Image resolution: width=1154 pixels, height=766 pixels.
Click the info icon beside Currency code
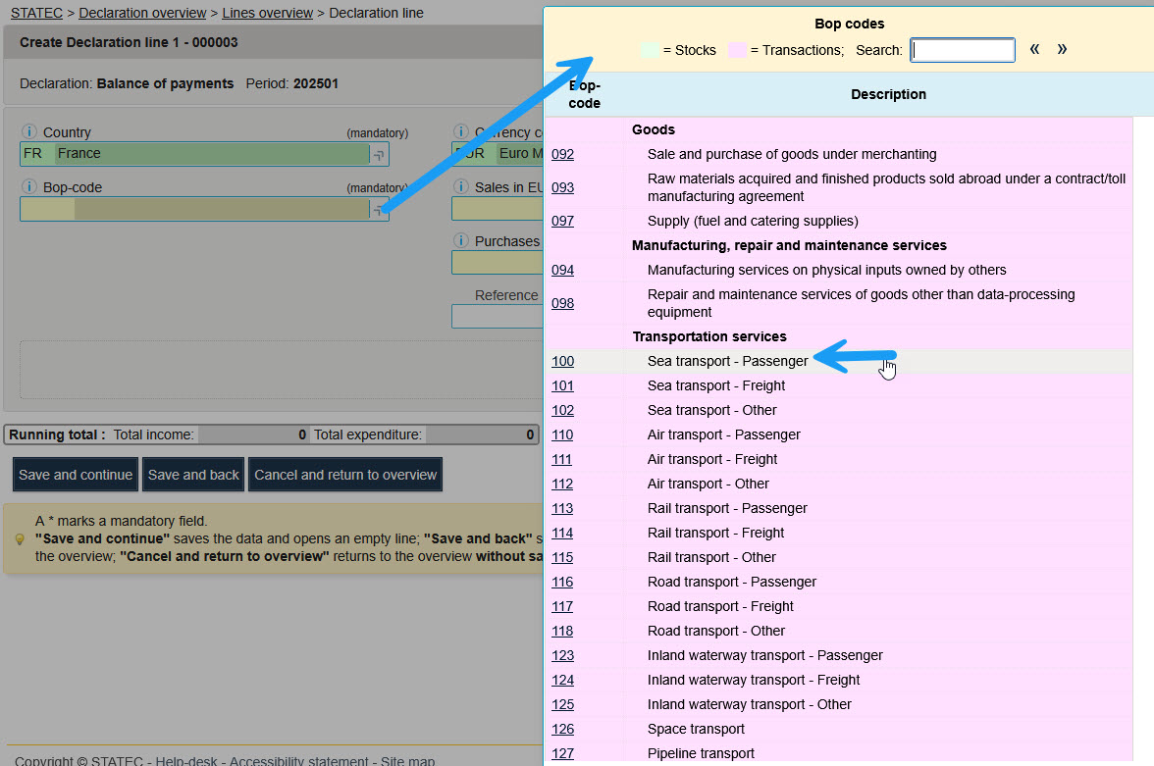click(460, 132)
